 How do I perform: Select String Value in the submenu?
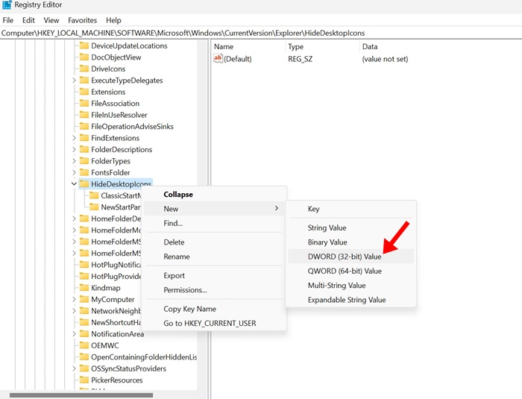point(351,227)
